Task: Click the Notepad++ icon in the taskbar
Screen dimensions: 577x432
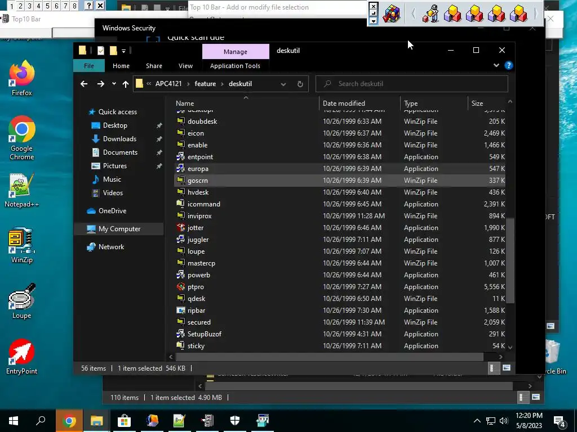Action: (x=179, y=421)
